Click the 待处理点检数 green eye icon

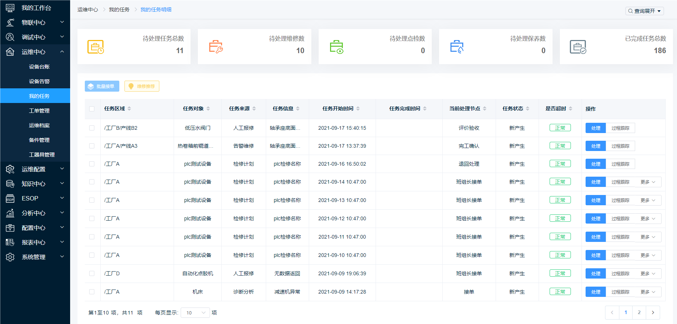(x=337, y=47)
